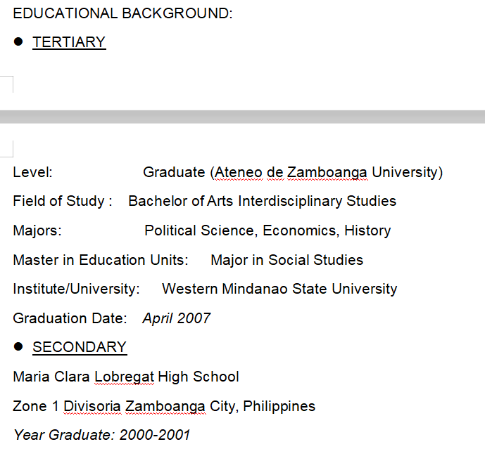The height and width of the screenshot is (456, 485).
Task: Click the word Divisoria in address line
Action: [92, 407]
